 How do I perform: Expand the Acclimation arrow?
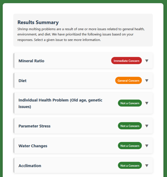pos(147,166)
